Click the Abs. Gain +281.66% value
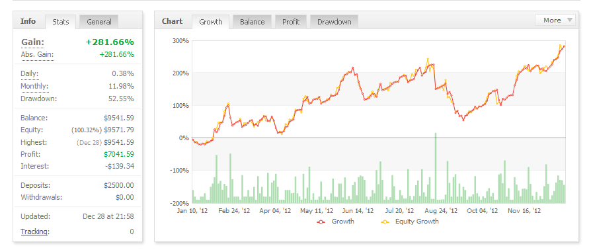591x250 pixels. 116,54
